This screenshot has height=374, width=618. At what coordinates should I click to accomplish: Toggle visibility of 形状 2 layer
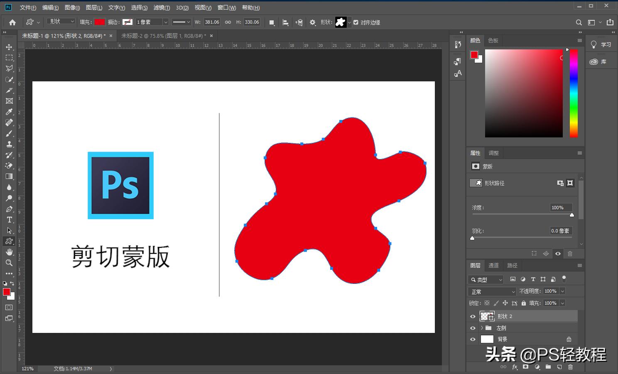point(473,316)
